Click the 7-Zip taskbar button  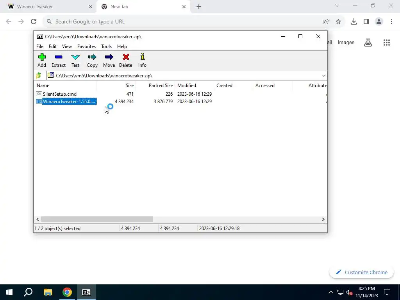click(86, 292)
